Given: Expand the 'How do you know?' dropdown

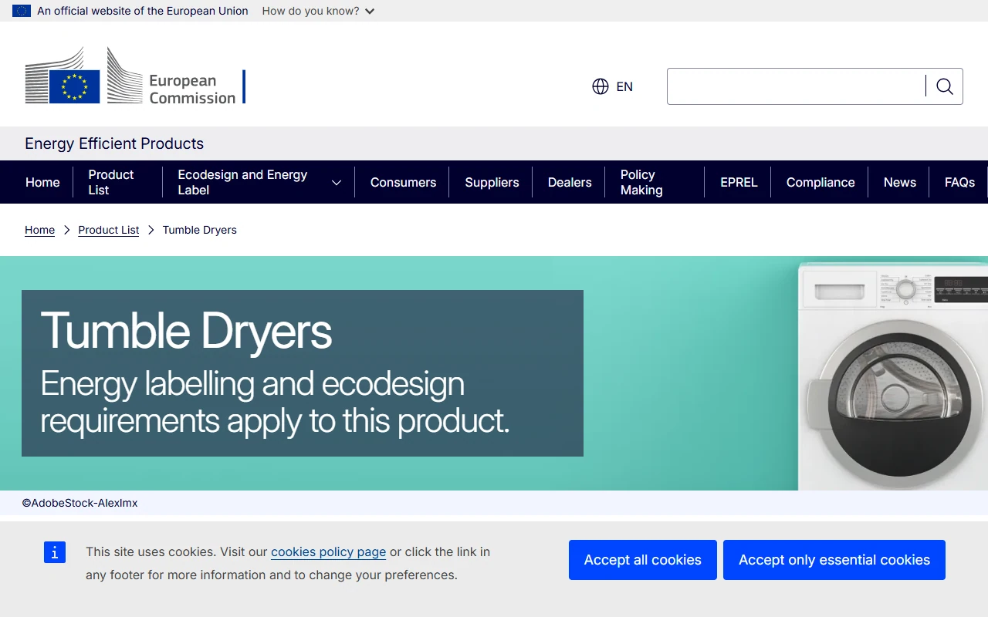Looking at the screenshot, I should click(x=318, y=11).
